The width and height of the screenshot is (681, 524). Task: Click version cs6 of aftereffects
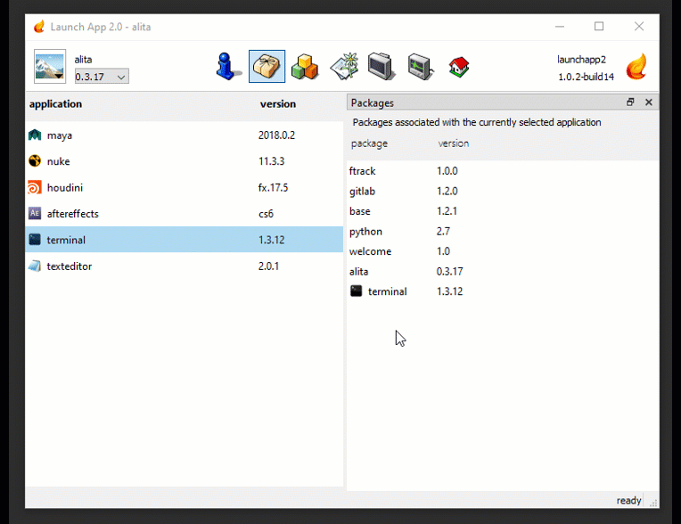266,214
